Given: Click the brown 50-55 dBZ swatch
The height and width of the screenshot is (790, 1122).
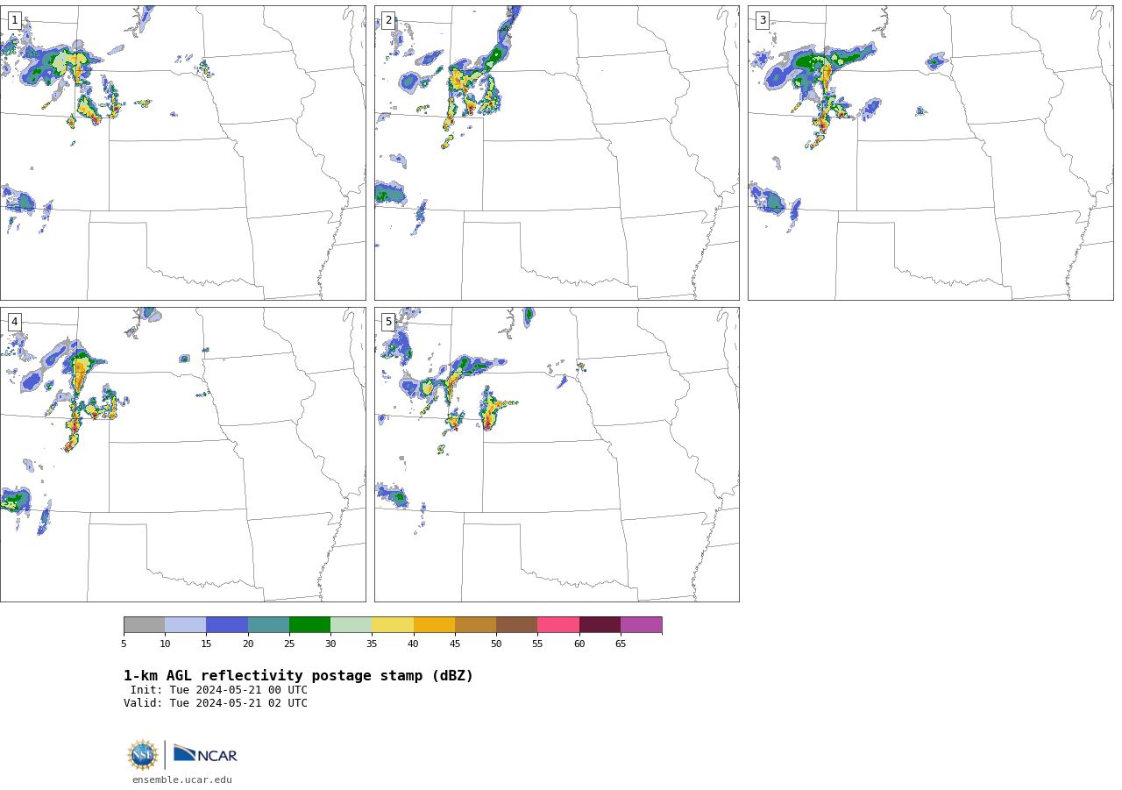Looking at the screenshot, I should click(x=516, y=625).
